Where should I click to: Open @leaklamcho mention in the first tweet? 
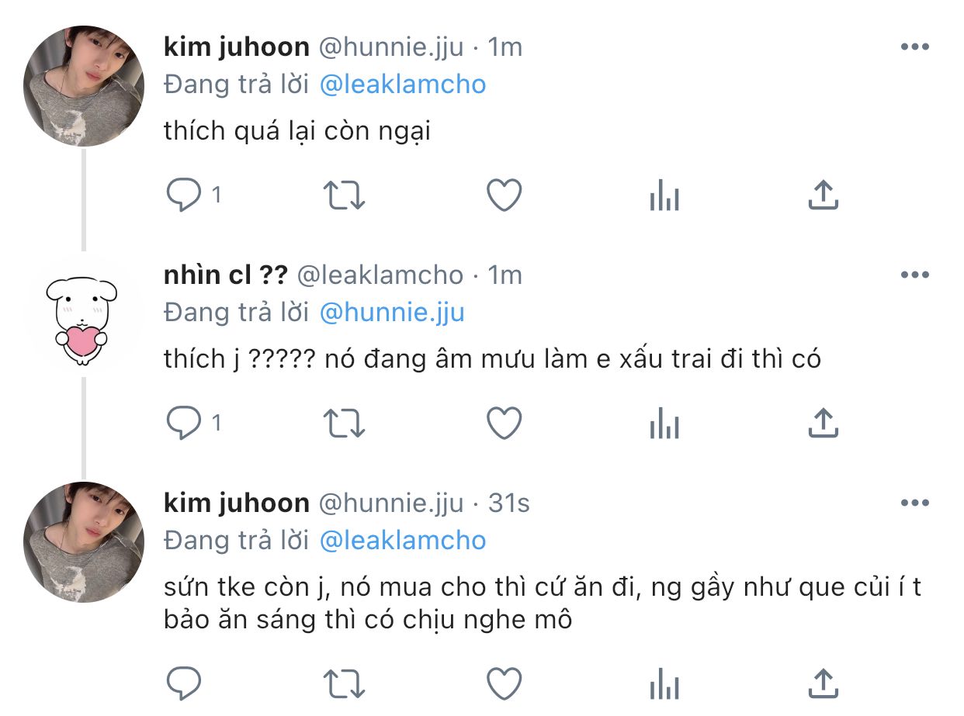(403, 85)
